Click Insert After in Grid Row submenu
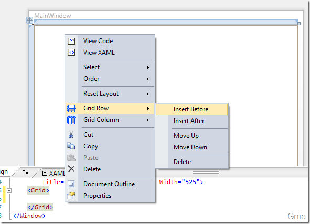Image resolution: width=310 pixels, height=224 pixels. tap(191, 121)
